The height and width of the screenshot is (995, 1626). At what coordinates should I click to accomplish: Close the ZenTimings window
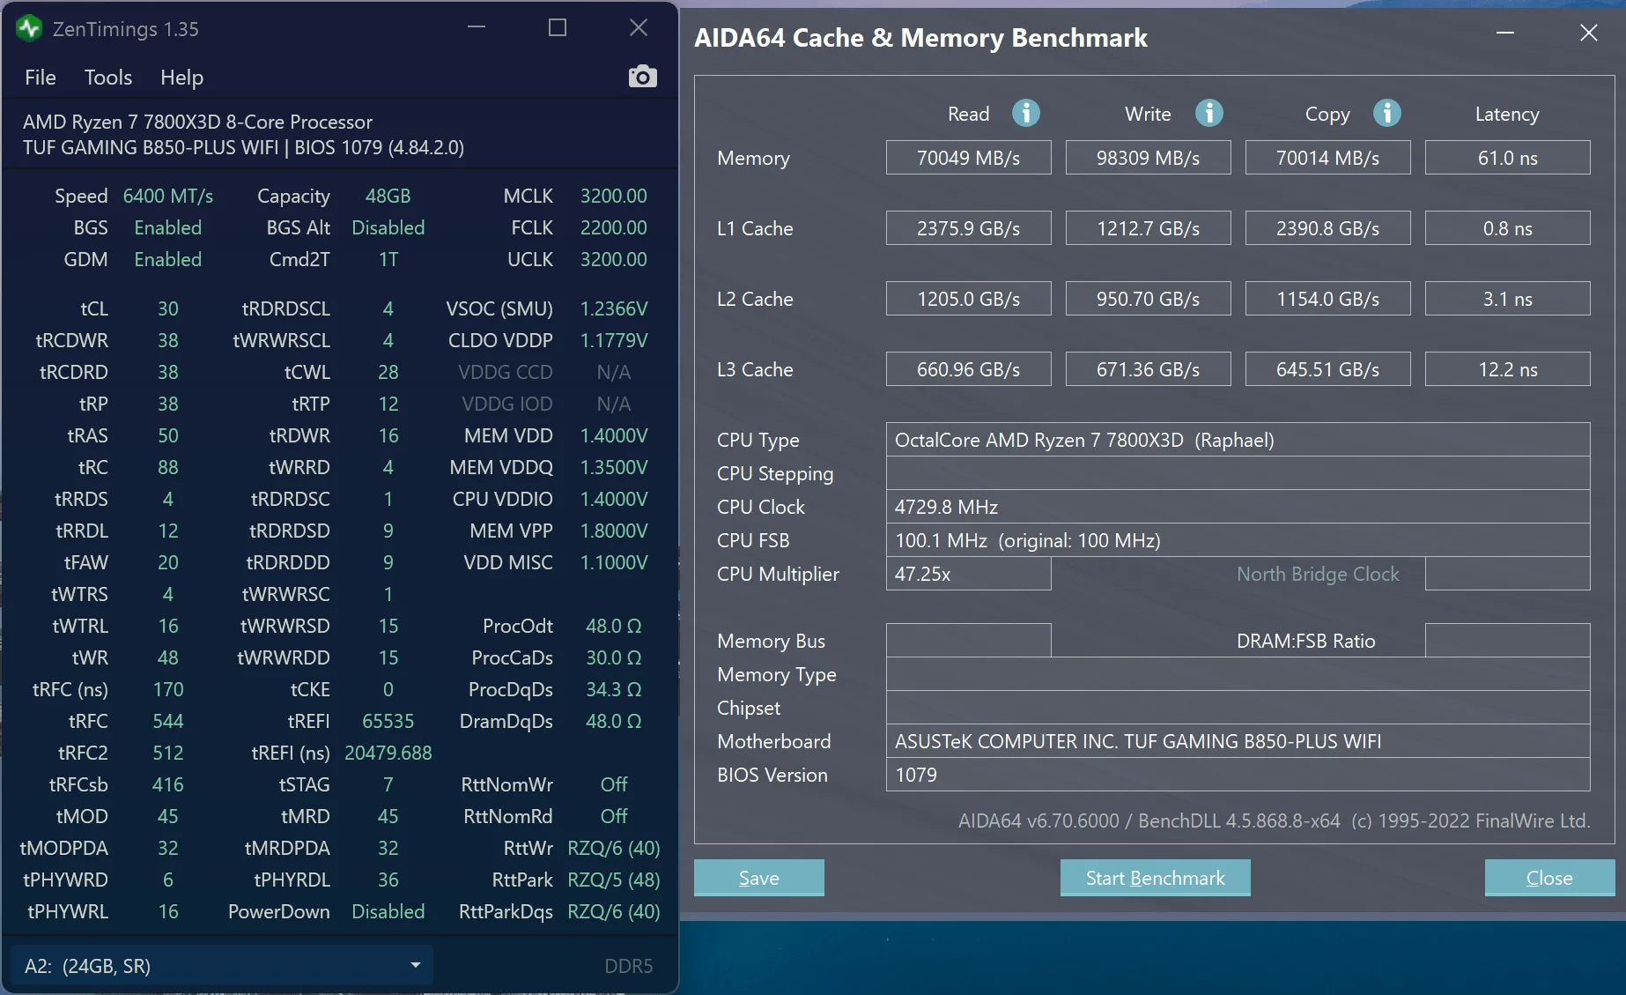pos(639,27)
